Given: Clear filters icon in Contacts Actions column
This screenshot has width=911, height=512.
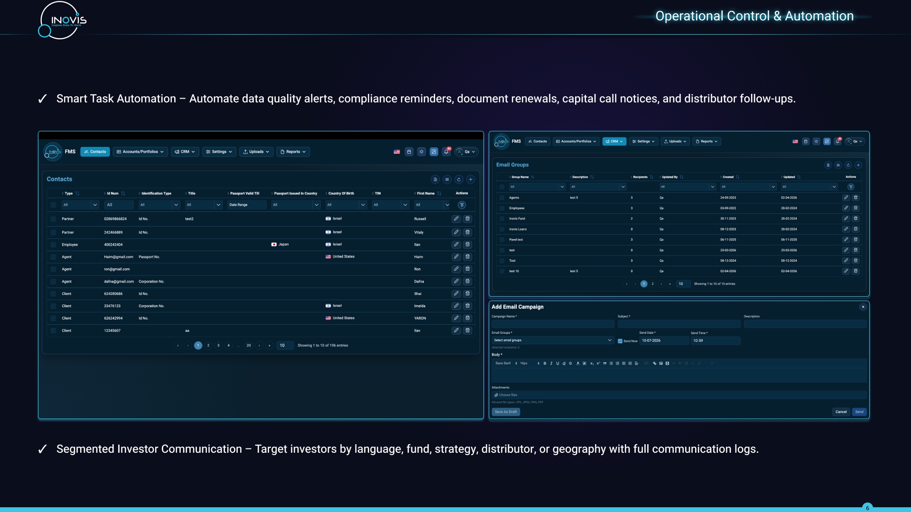Looking at the screenshot, I should pyautogui.click(x=462, y=205).
